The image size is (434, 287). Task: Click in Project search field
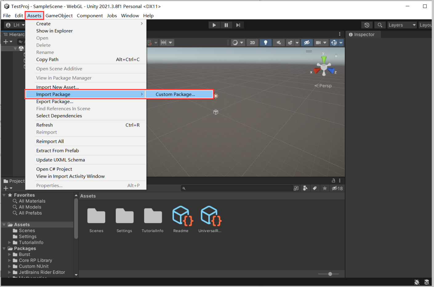237,188
